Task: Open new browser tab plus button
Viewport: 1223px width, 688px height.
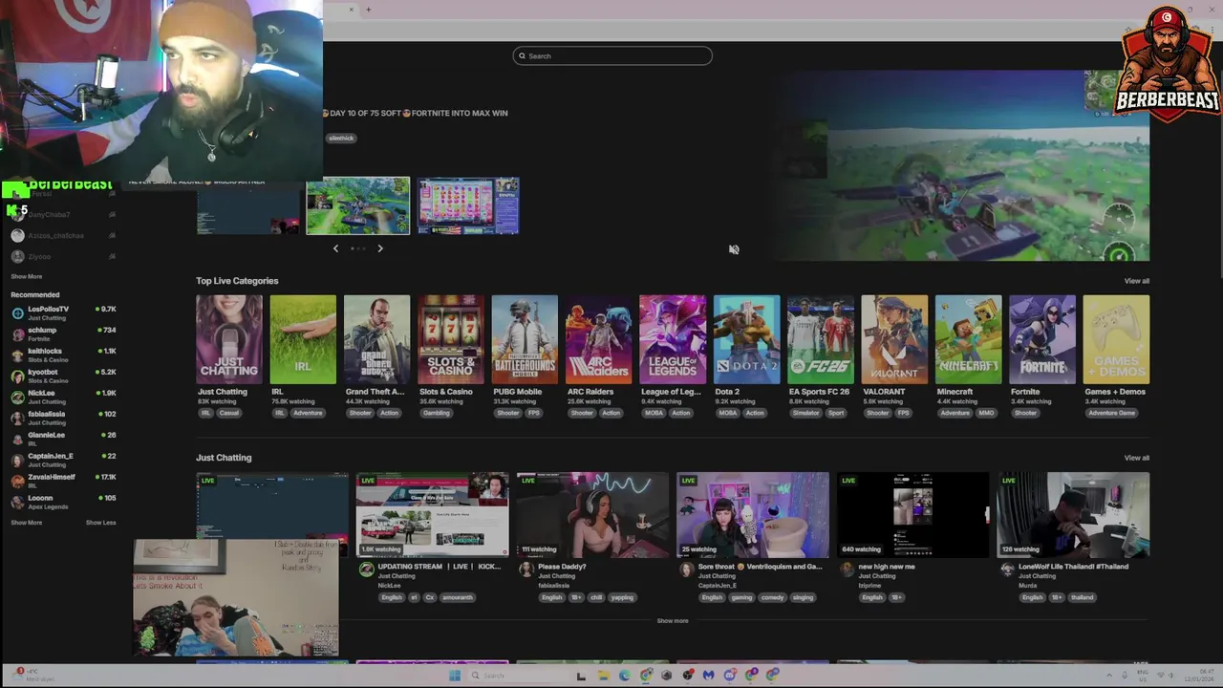Action: coord(368,10)
